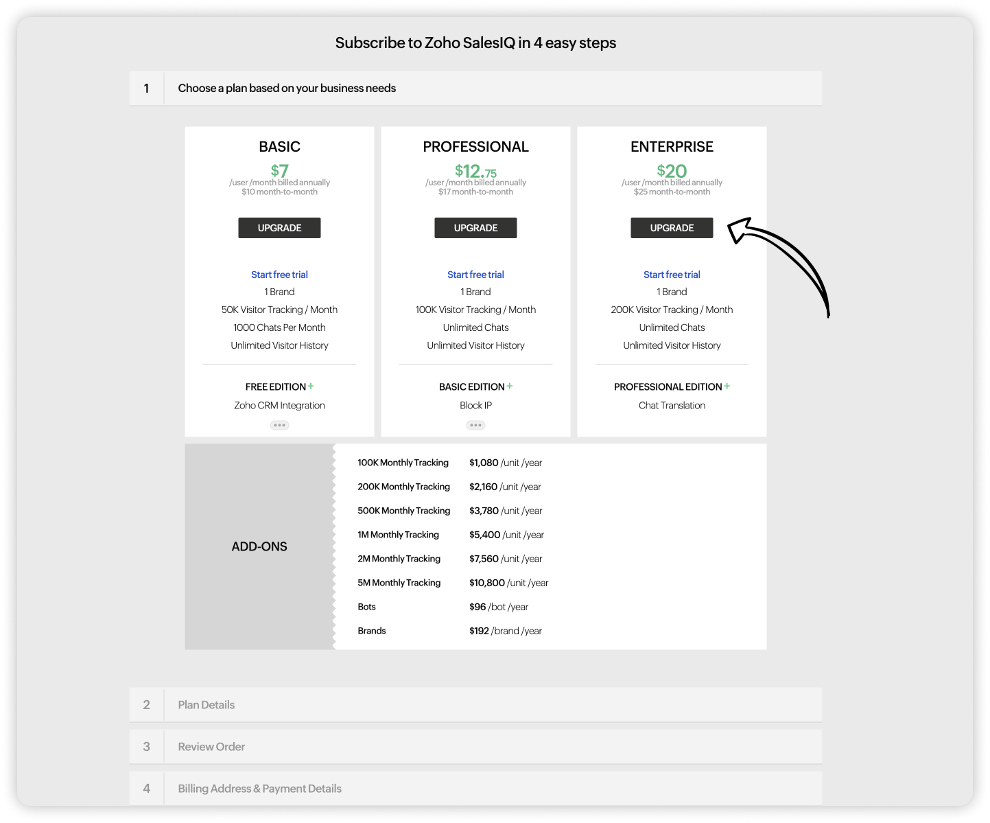Click the '$10,800 /unit /year' price
This screenshot has width=990, height=823.
(x=509, y=583)
